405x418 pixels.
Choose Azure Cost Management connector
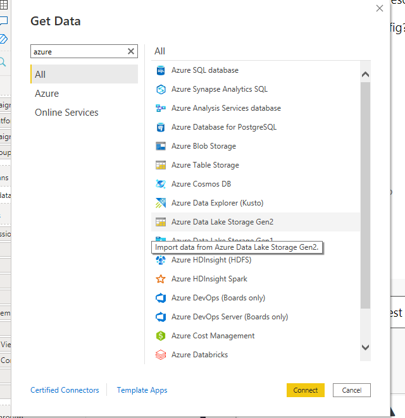(x=256, y=336)
